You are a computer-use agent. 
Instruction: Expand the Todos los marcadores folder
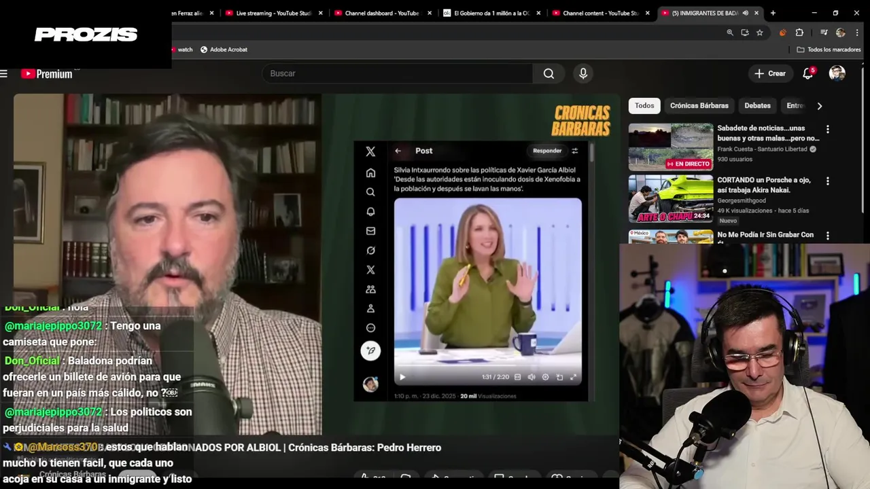coord(829,50)
